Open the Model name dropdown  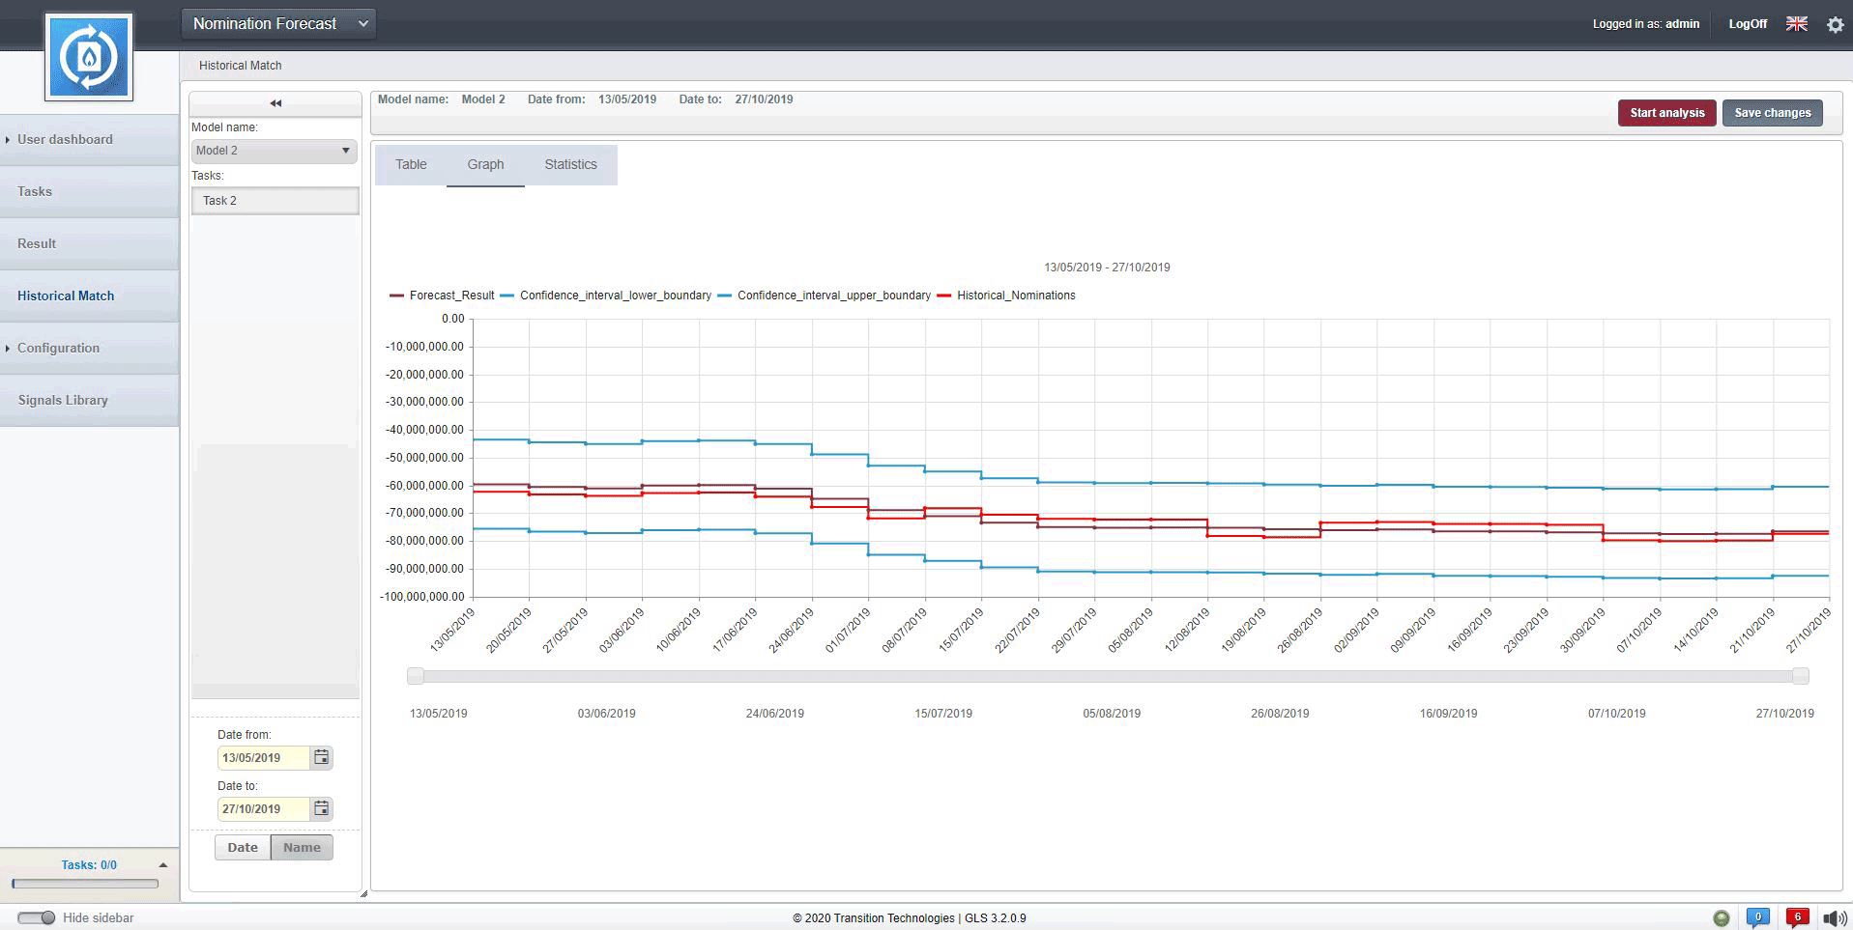click(x=274, y=151)
